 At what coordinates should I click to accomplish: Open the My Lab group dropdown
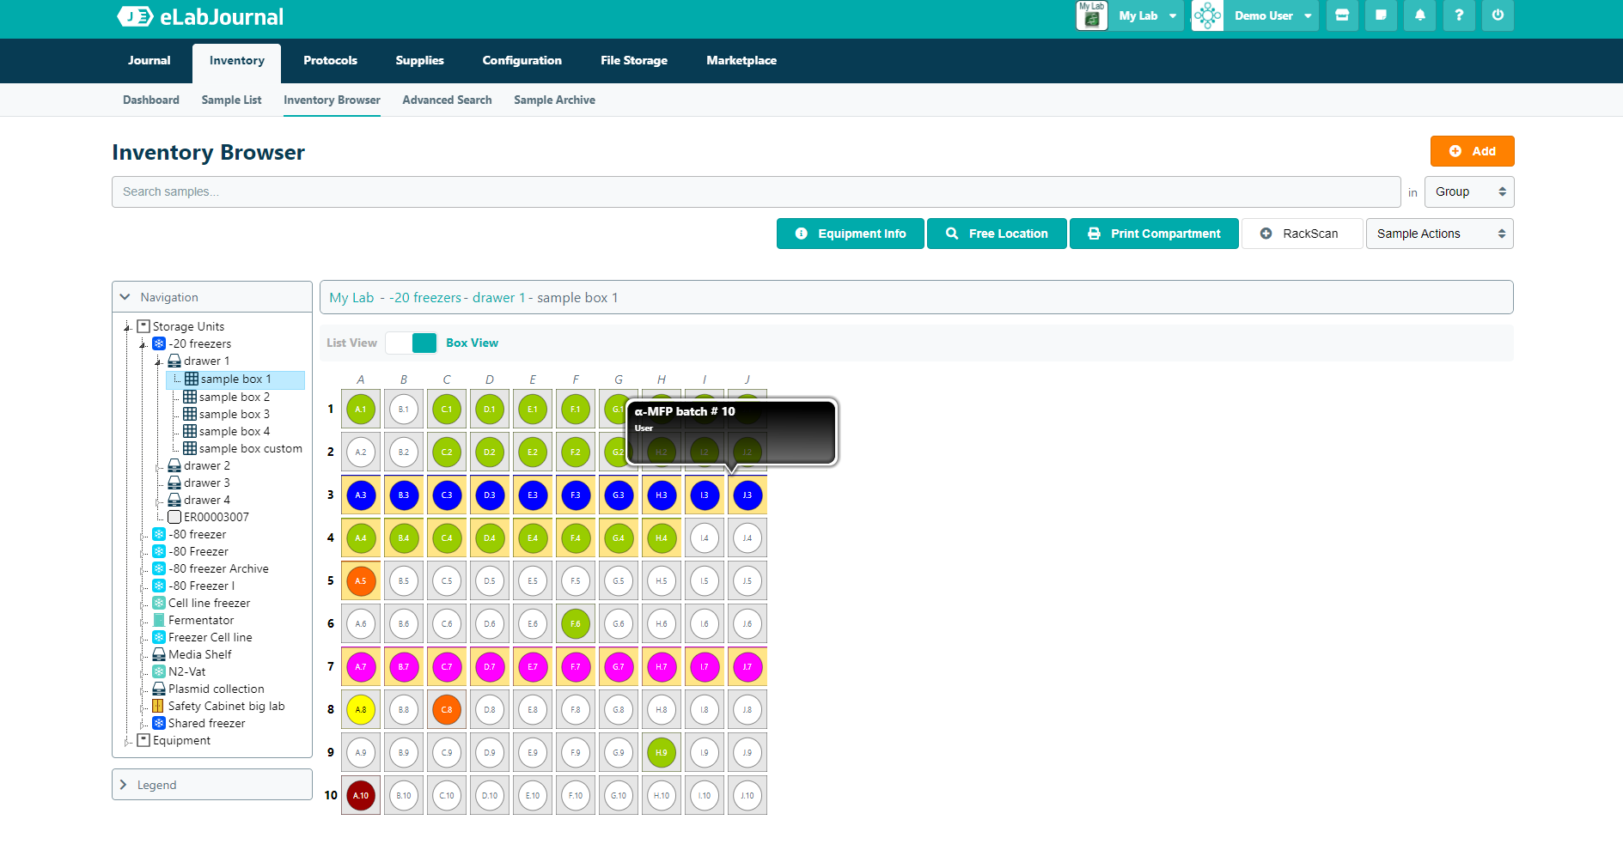pos(1147,15)
